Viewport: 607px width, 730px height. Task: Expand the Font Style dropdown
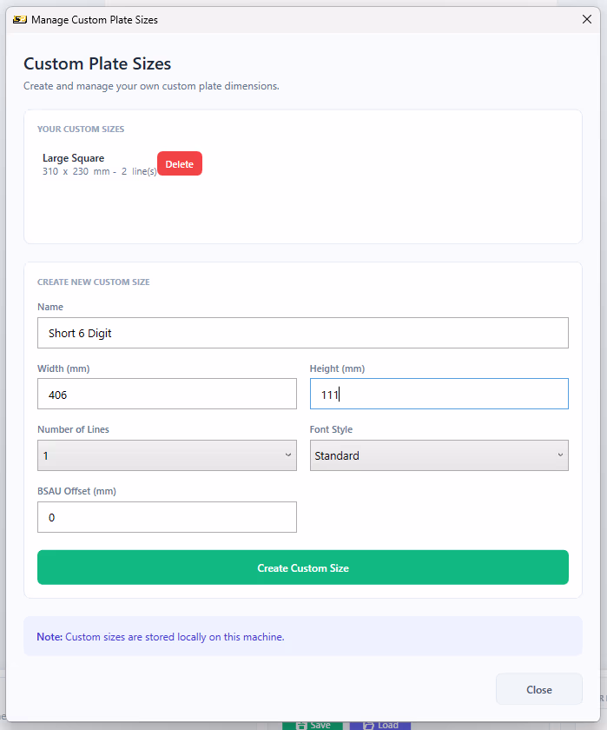[439, 455]
